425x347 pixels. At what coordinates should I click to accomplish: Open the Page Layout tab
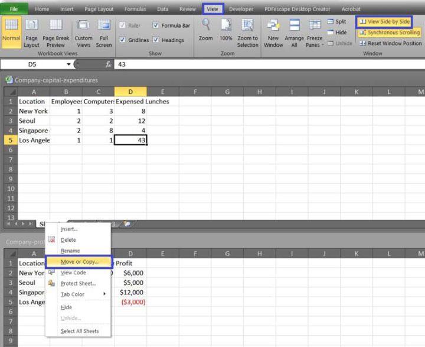click(99, 9)
